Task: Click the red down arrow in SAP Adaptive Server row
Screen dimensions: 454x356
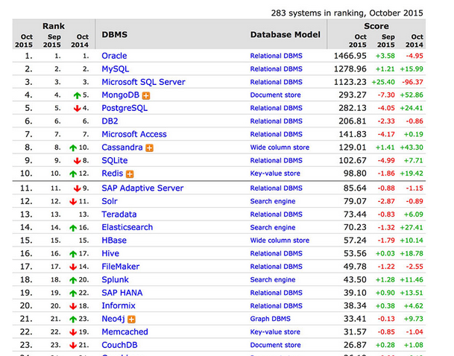Action: [x=77, y=188]
